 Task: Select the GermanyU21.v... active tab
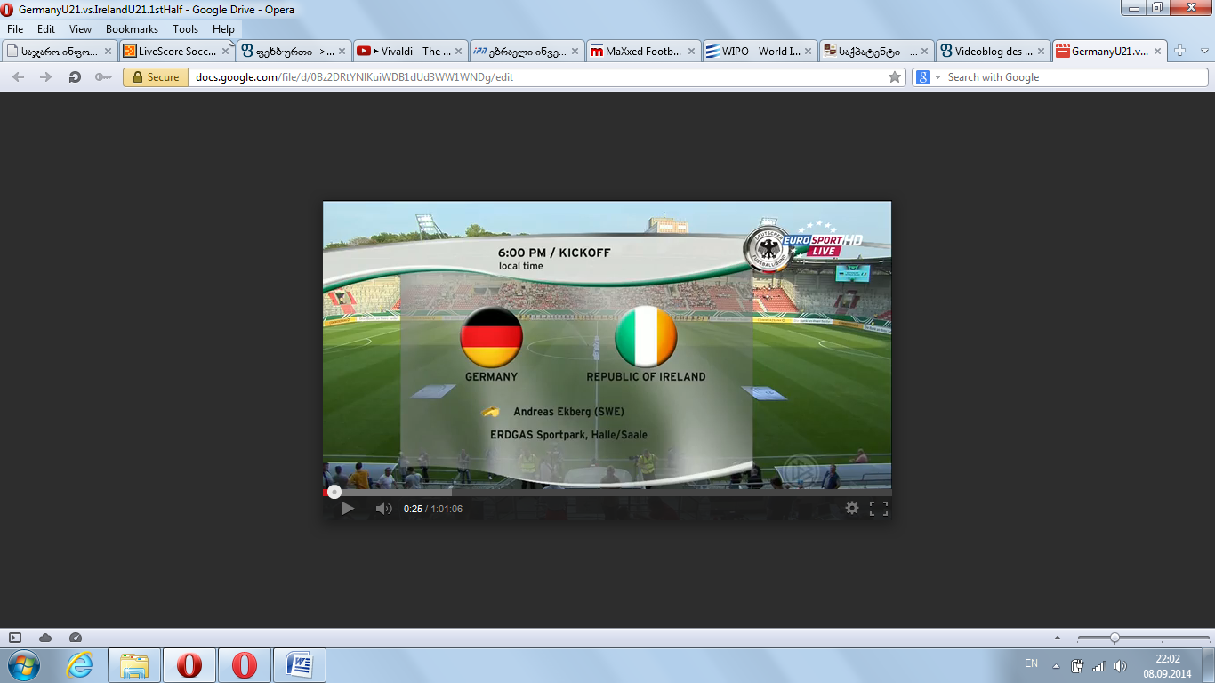(1109, 52)
